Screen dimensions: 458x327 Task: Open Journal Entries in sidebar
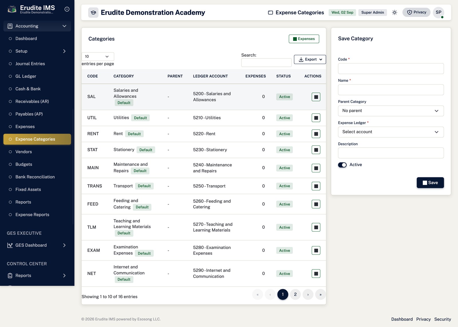point(37,64)
